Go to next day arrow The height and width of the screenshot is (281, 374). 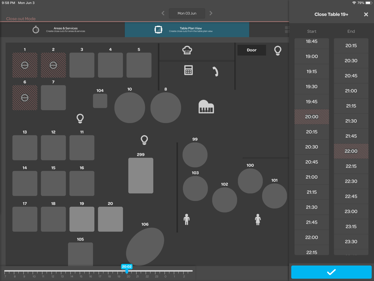tap(211, 13)
